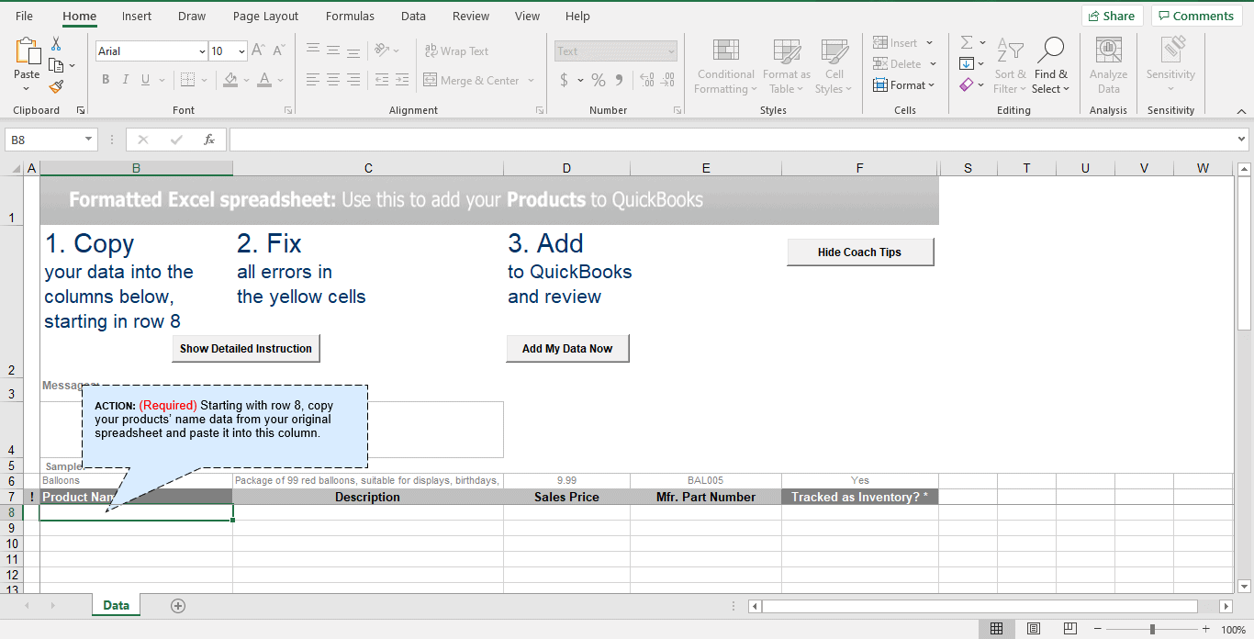1254x639 pixels.
Task: Click the Decrease Indent icon
Action: tap(381, 80)
